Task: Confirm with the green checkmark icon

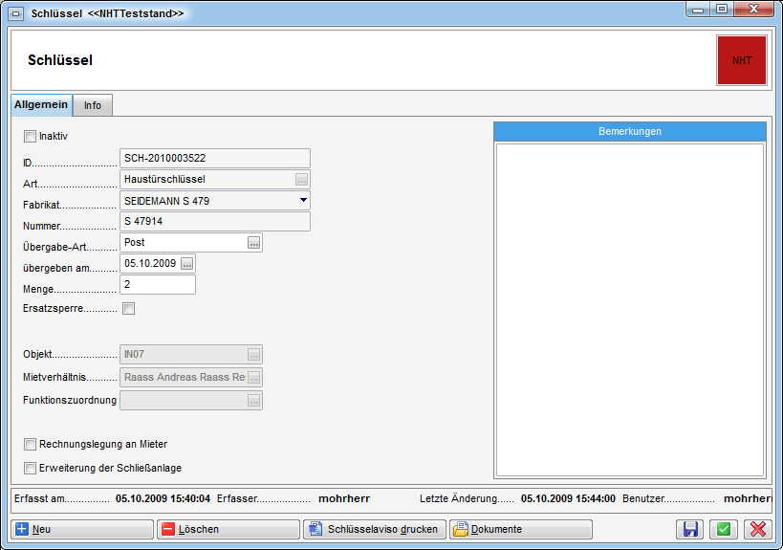Action: (724, 529)
